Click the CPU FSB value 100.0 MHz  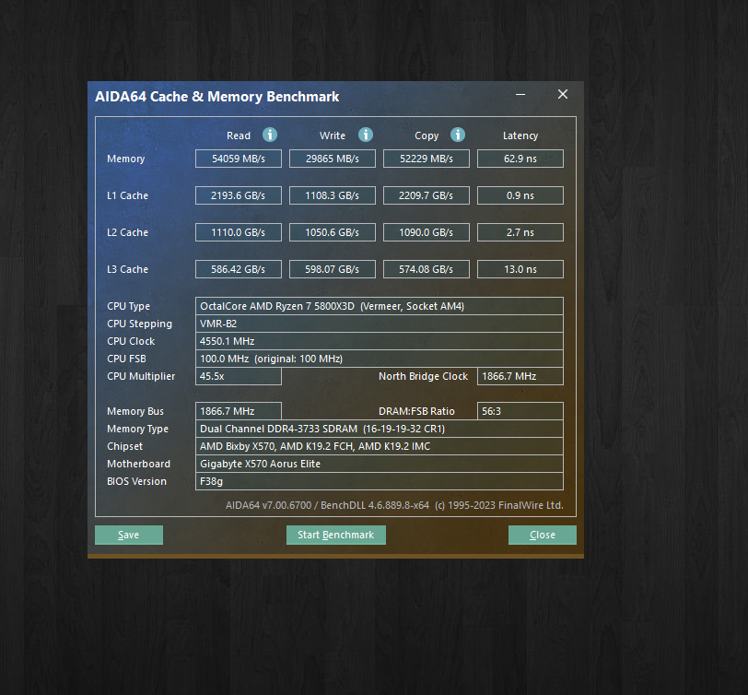[x=380, y=359]
